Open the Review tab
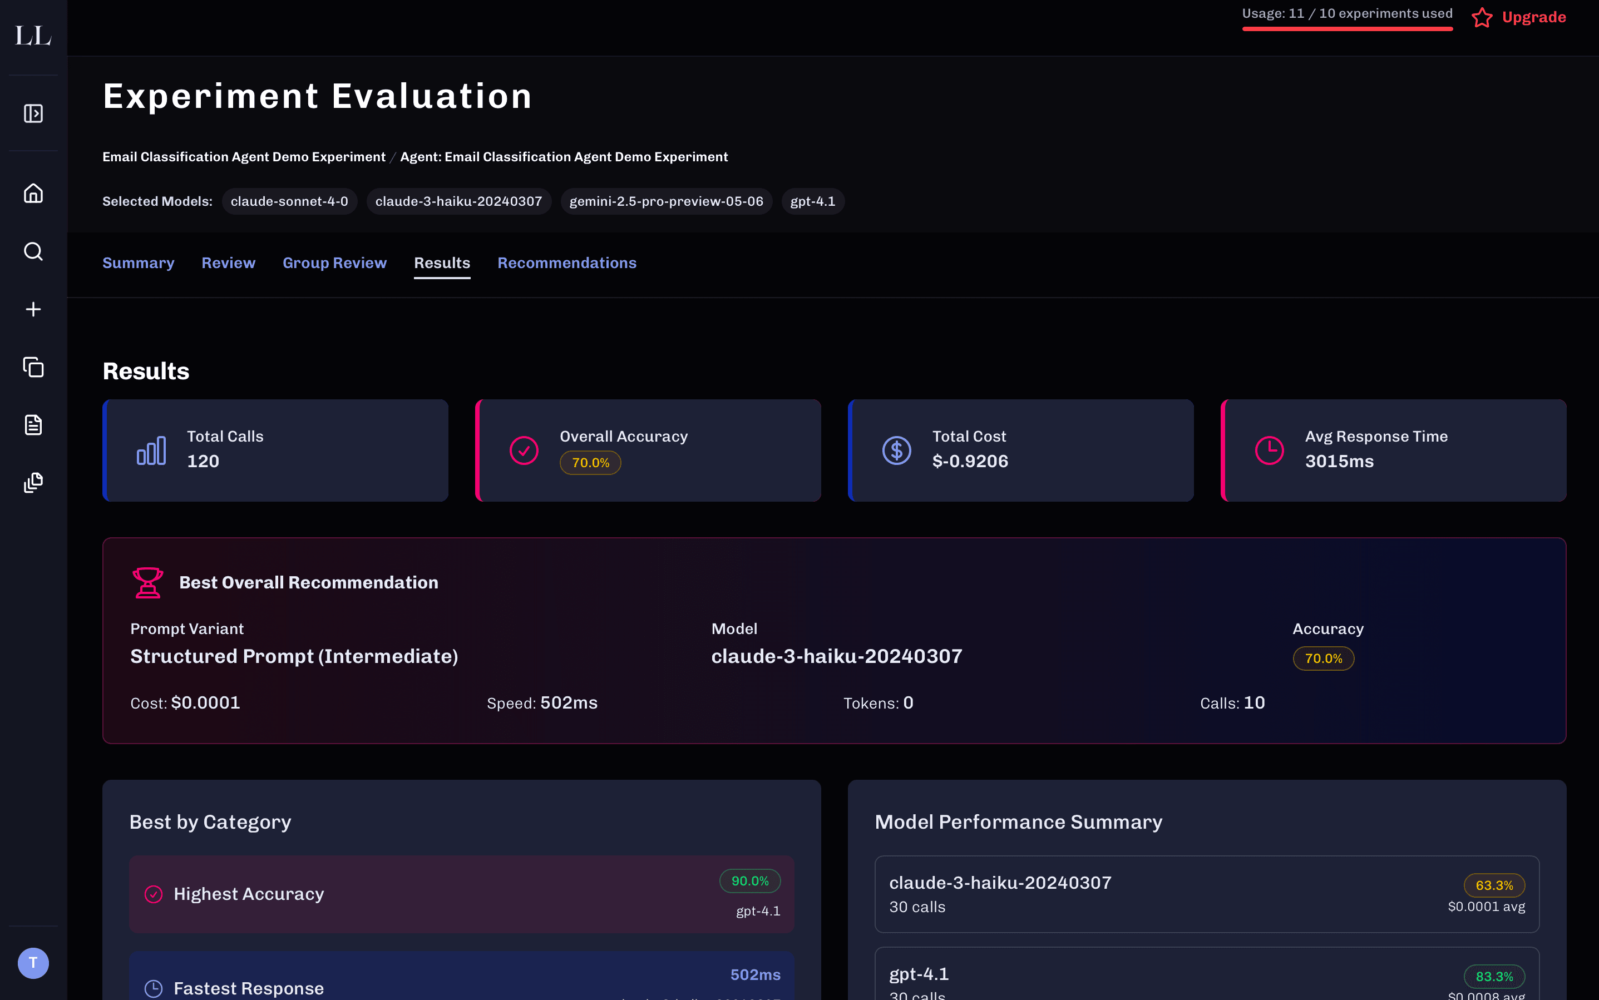The height and width of the screenshot is (1000, 1599). click(228, 263)
